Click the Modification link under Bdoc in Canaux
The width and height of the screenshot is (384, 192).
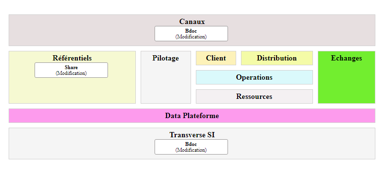191,36
